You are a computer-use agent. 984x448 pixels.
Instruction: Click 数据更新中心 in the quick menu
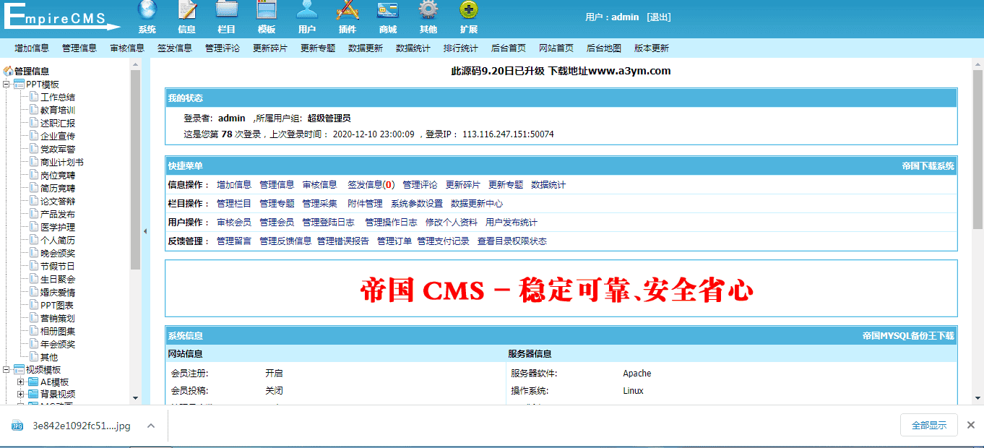[477, 204]
